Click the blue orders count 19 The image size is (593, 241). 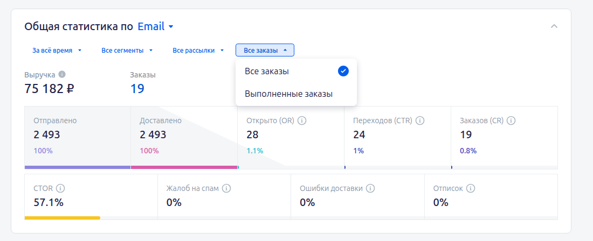point(137,89)
